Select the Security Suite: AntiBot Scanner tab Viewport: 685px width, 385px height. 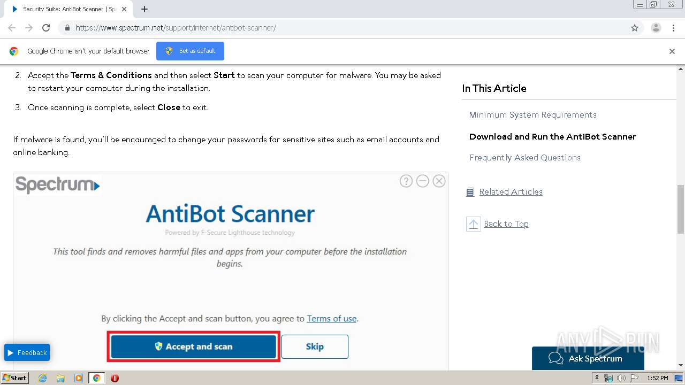pos(70,9)
